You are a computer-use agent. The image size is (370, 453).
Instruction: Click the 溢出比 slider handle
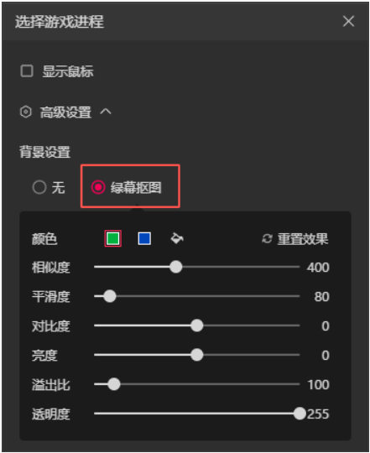pyautogui.click(x=114, y=384)
